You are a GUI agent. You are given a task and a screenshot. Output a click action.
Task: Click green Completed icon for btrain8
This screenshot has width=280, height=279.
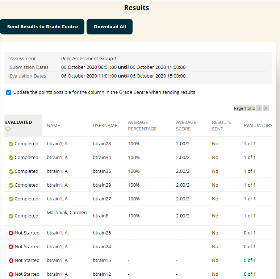click(11, 216)
